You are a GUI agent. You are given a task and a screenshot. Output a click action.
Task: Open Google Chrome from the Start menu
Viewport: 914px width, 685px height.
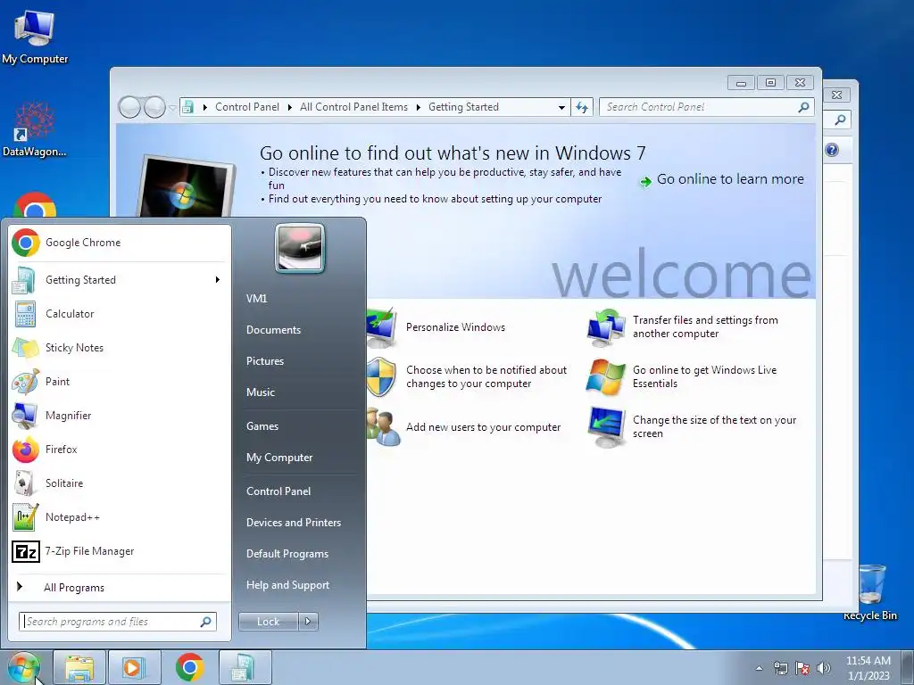coord(120,243)
